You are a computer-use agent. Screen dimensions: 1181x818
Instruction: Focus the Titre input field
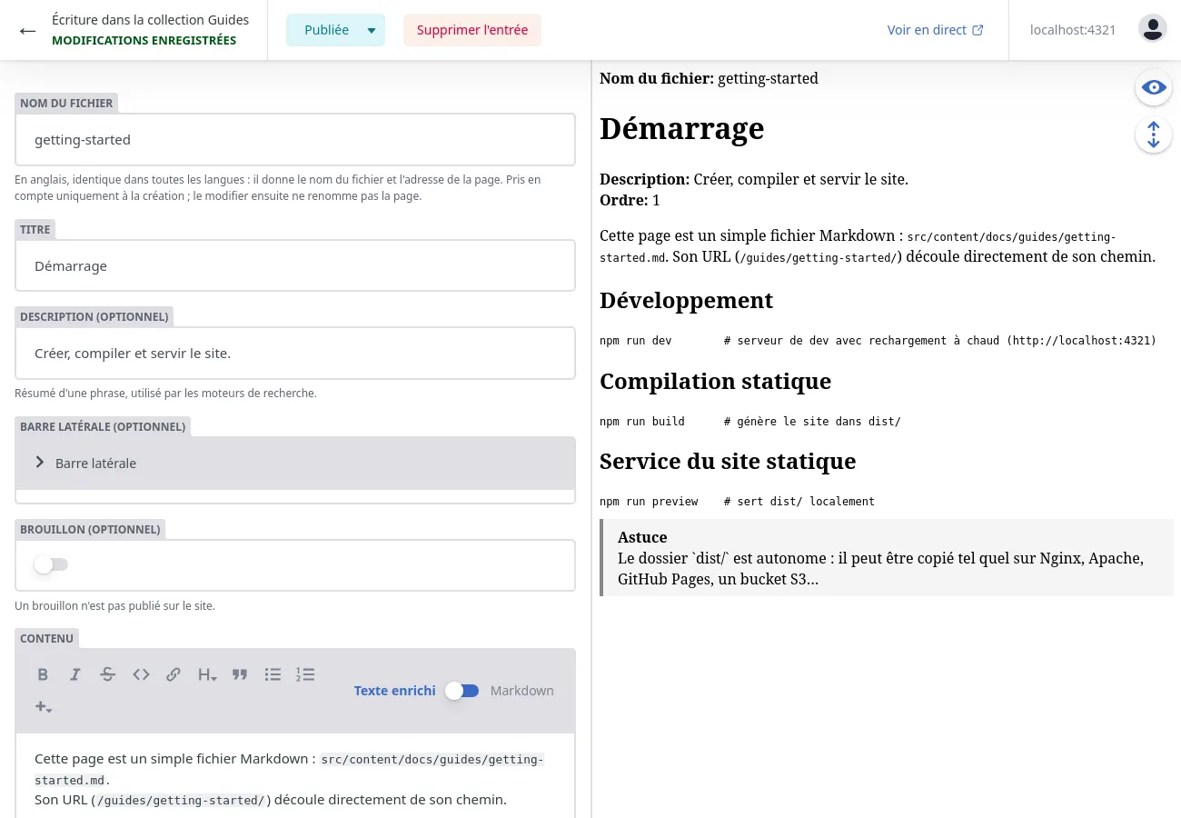tap(295, 266)
